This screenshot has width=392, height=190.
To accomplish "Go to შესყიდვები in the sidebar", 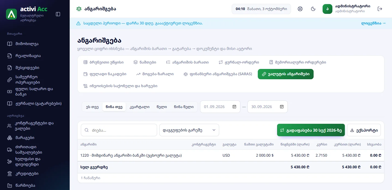I will click(x=35, y=68).
